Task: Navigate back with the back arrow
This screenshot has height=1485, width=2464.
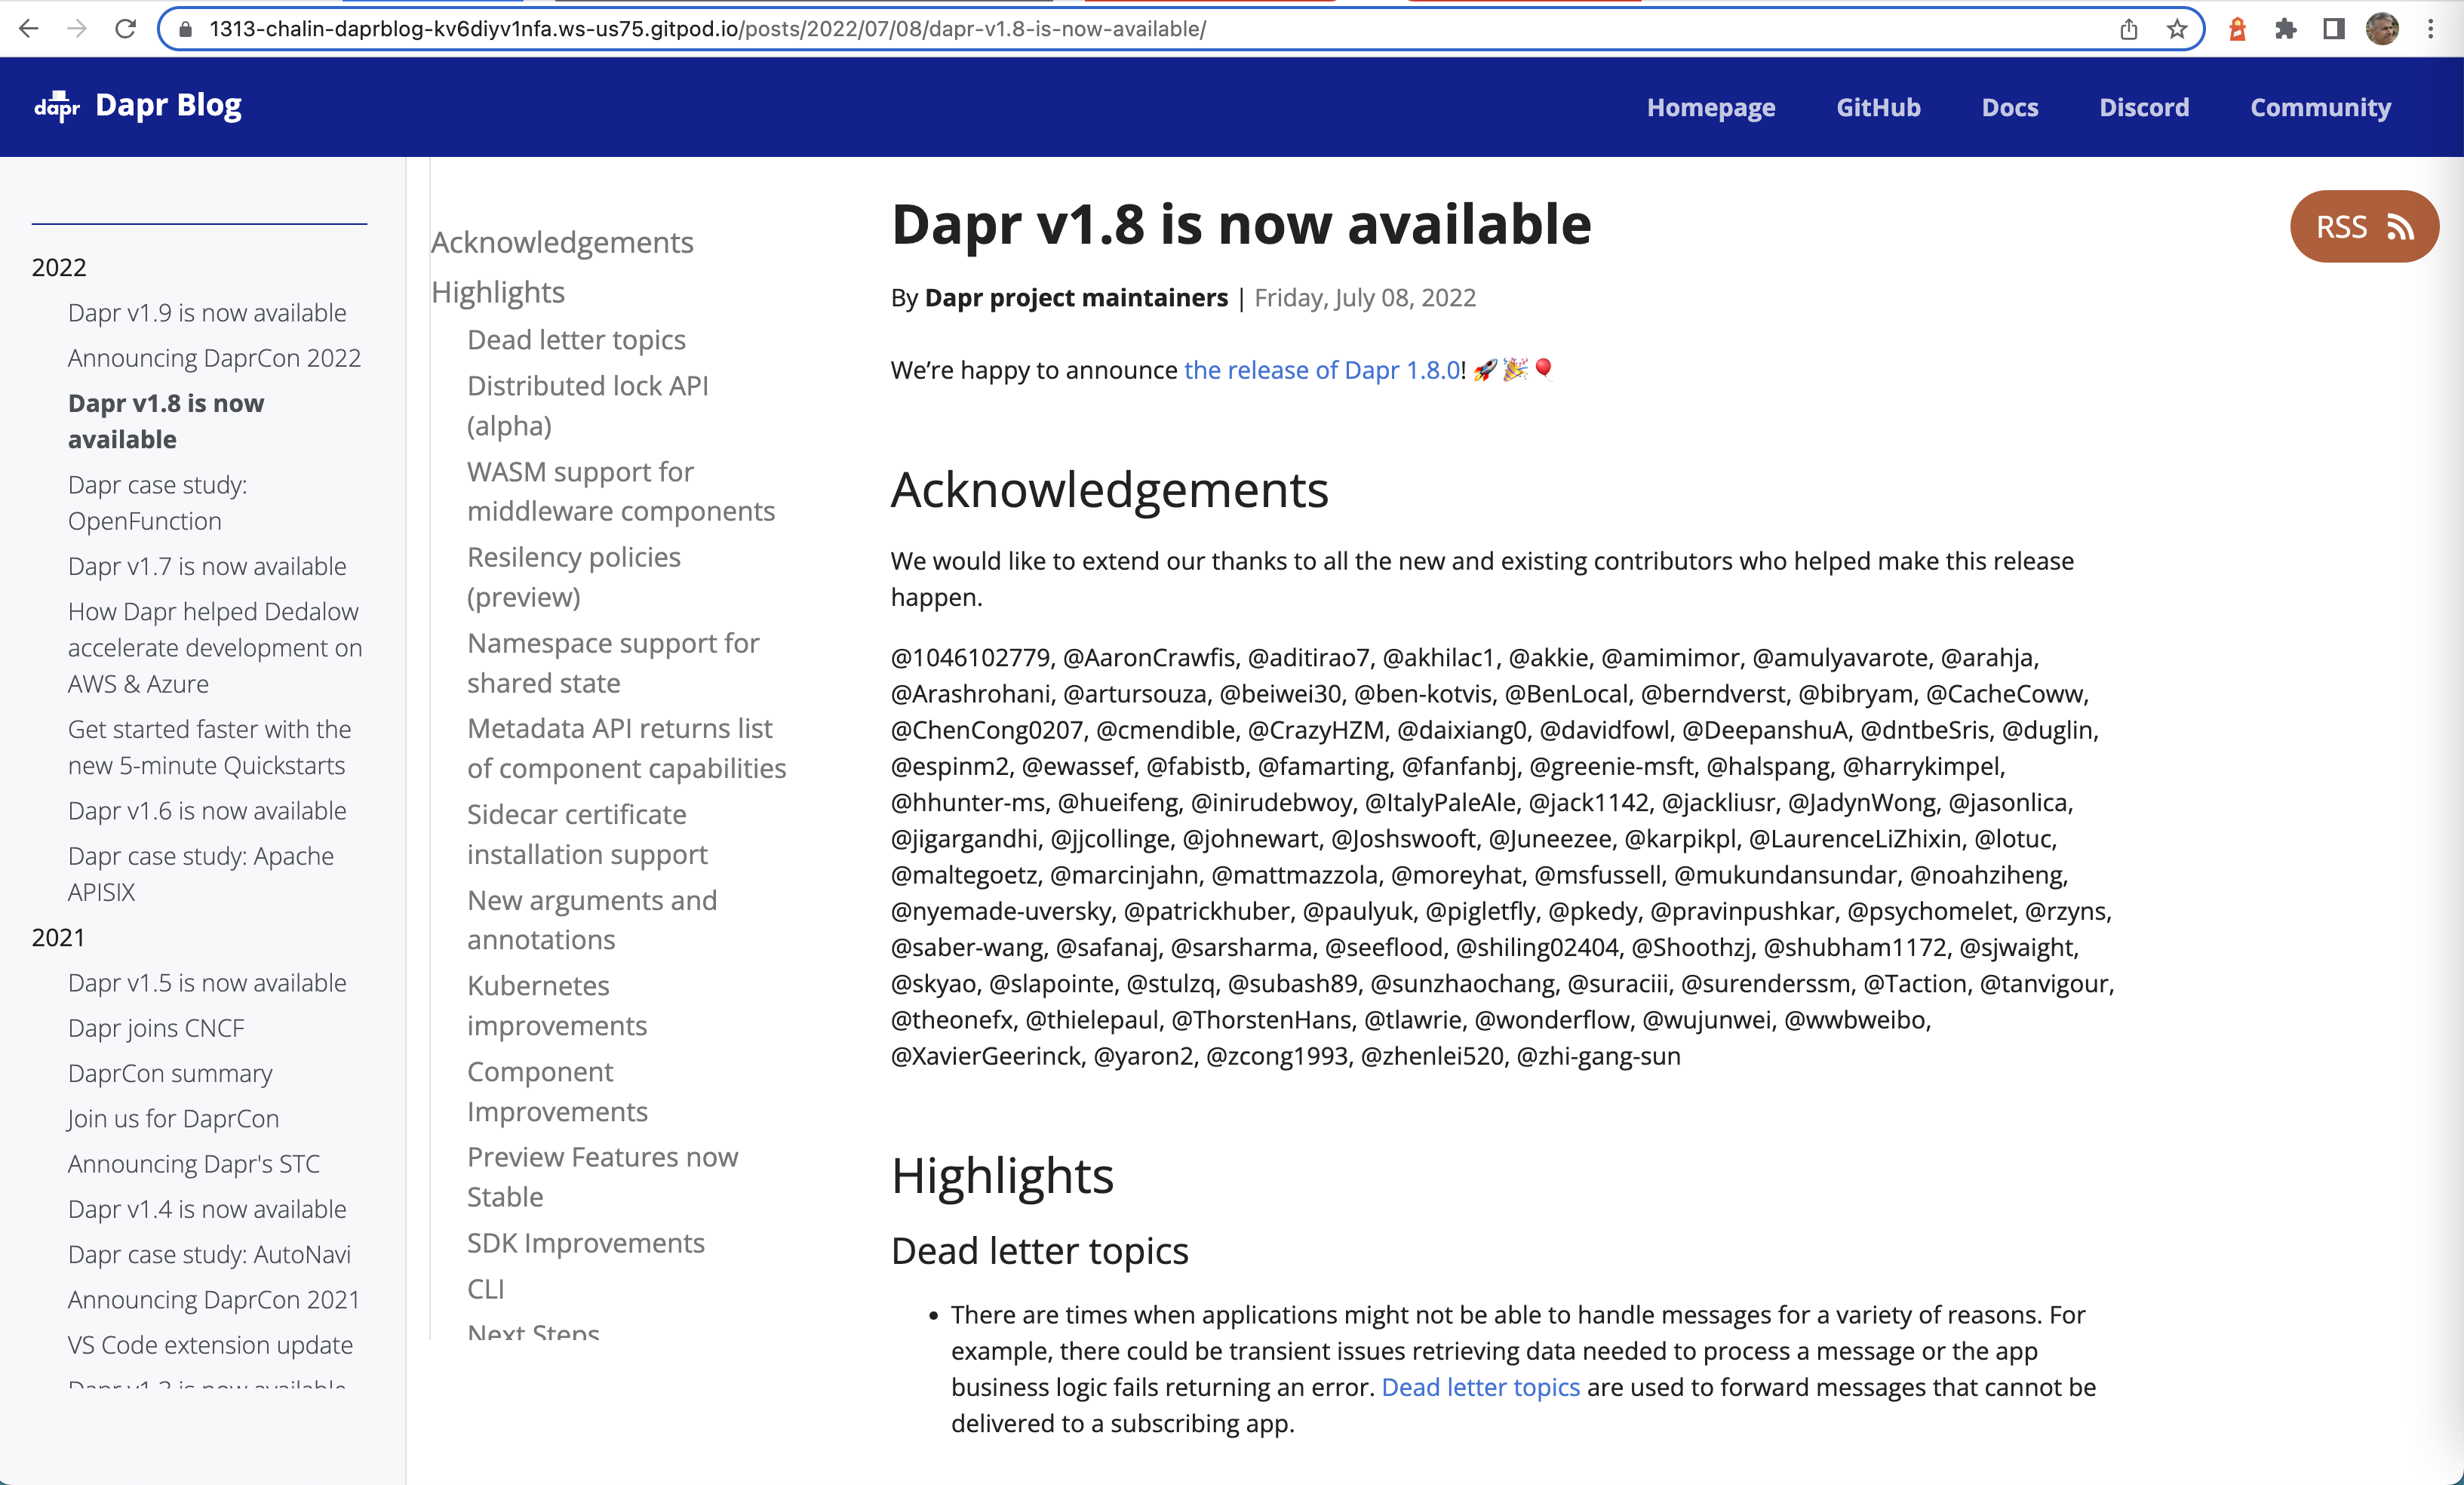Action: point(30,28)
